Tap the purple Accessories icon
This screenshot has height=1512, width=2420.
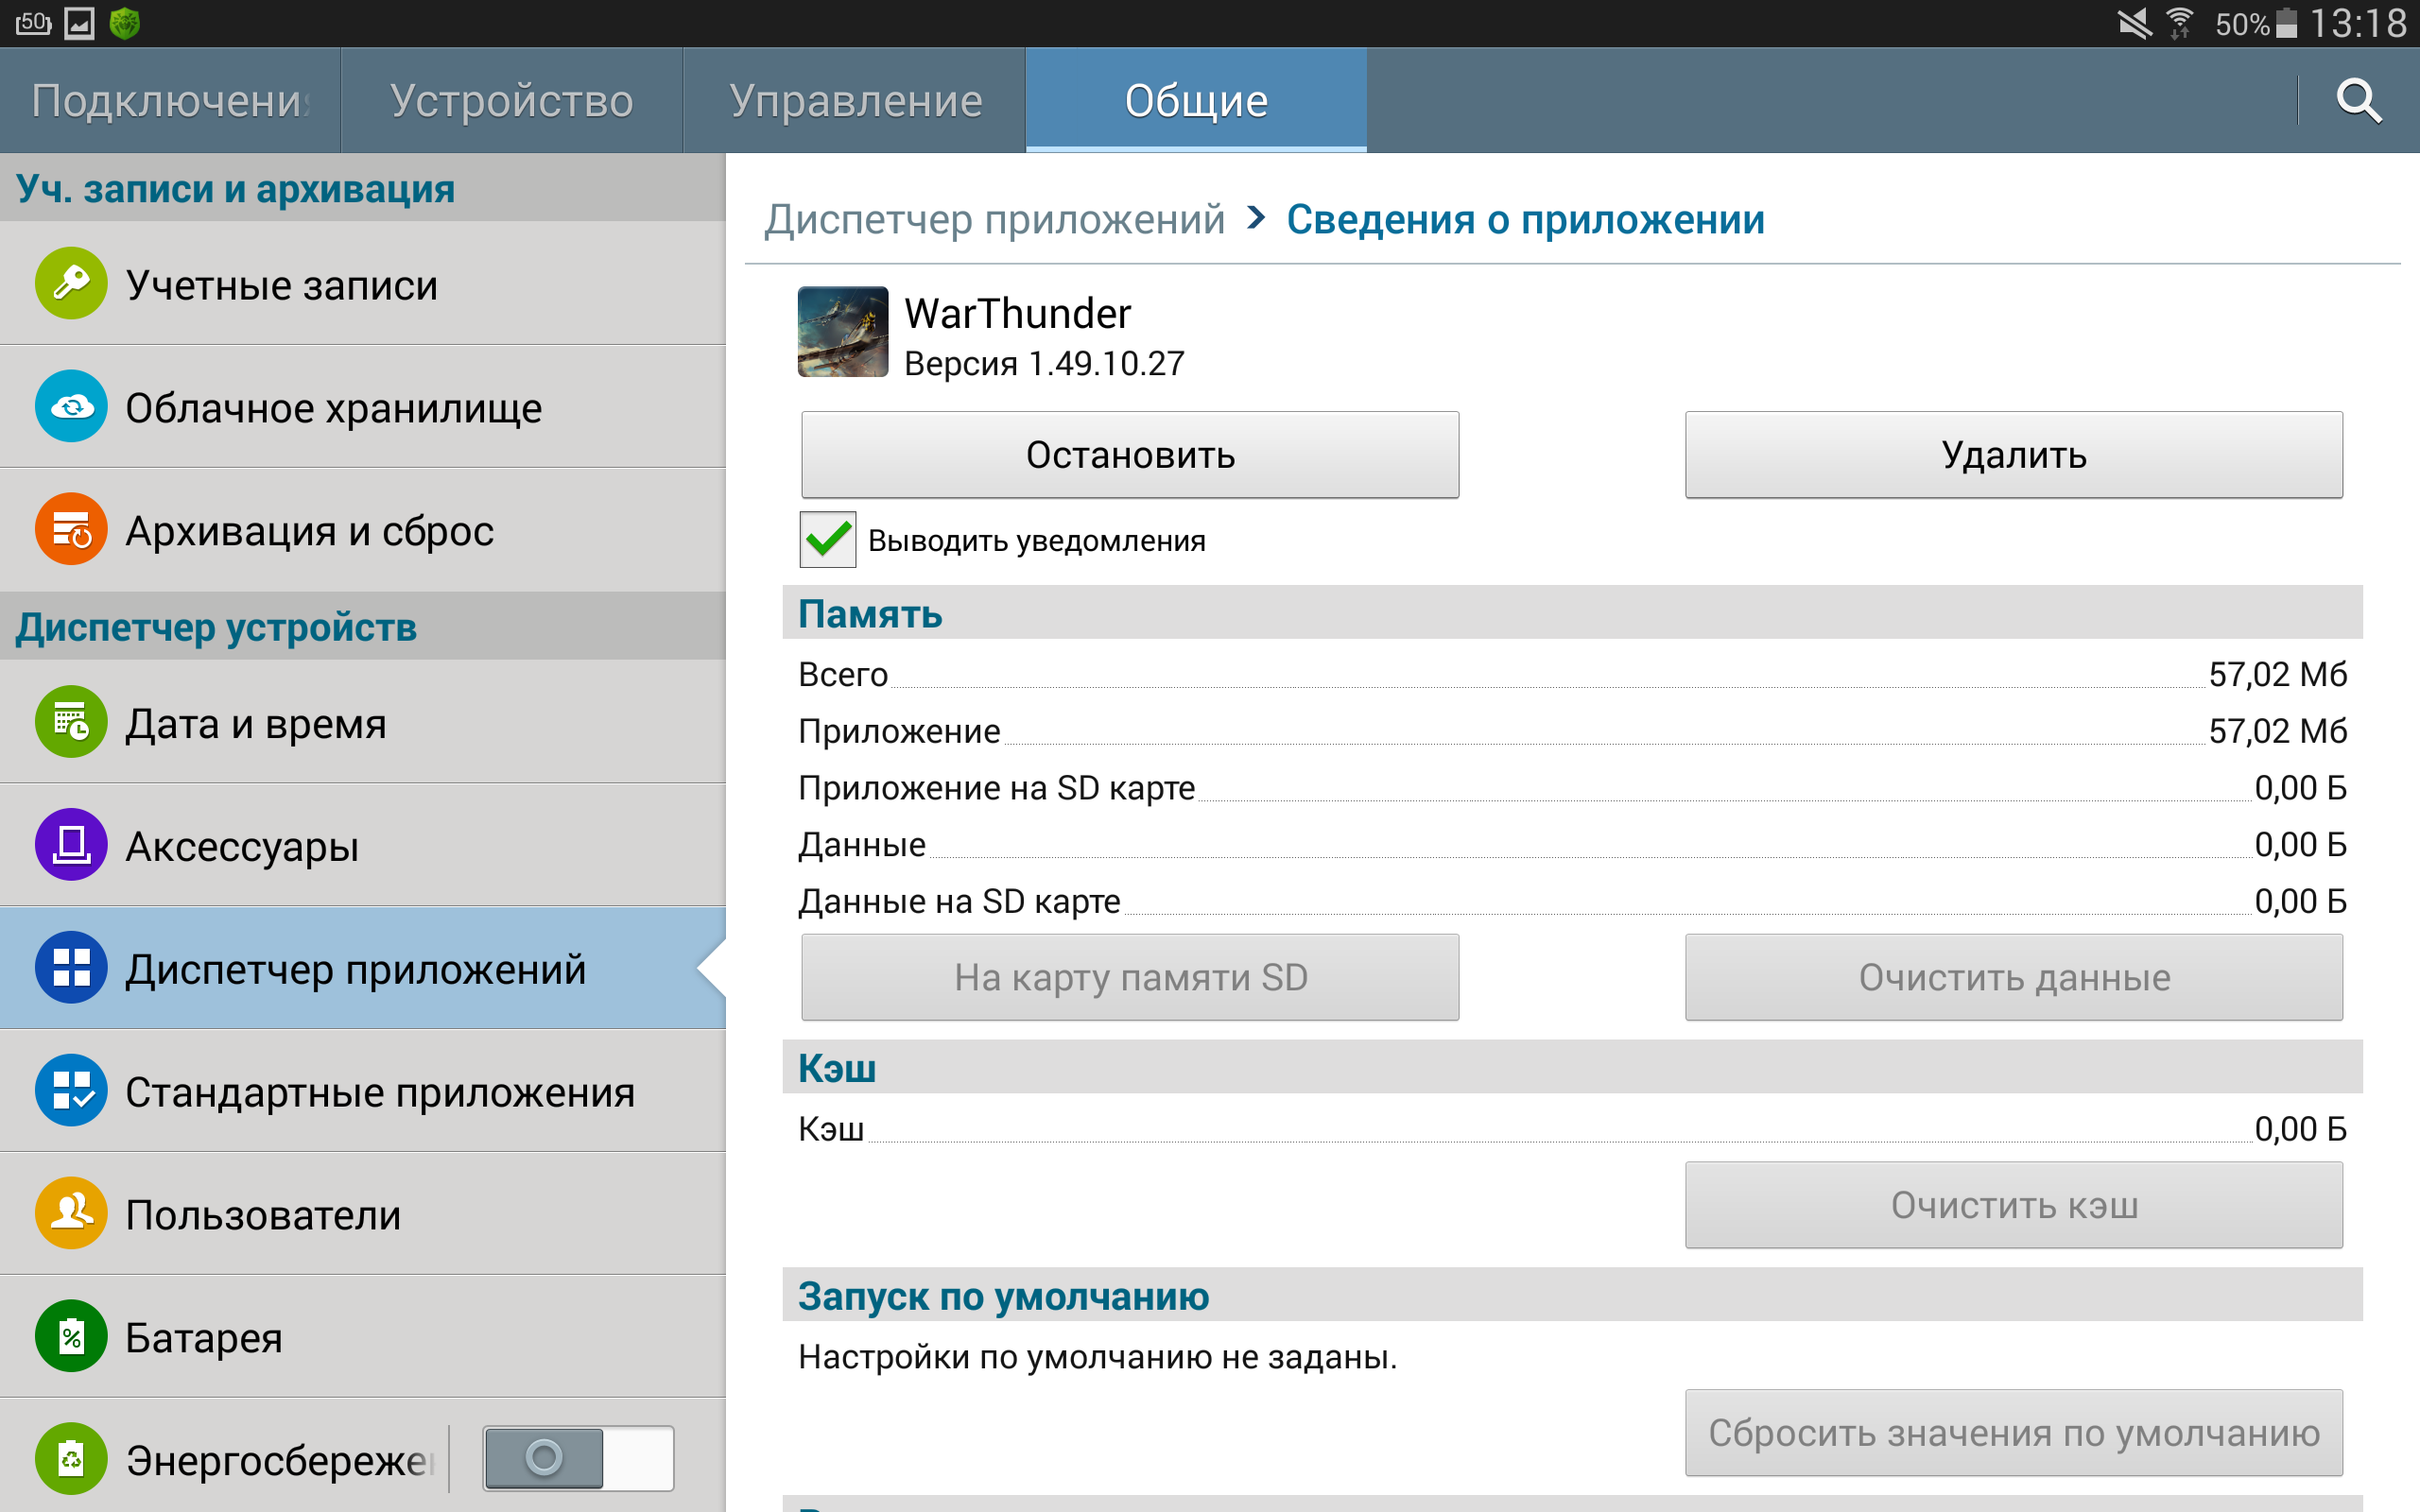[71, 845]
